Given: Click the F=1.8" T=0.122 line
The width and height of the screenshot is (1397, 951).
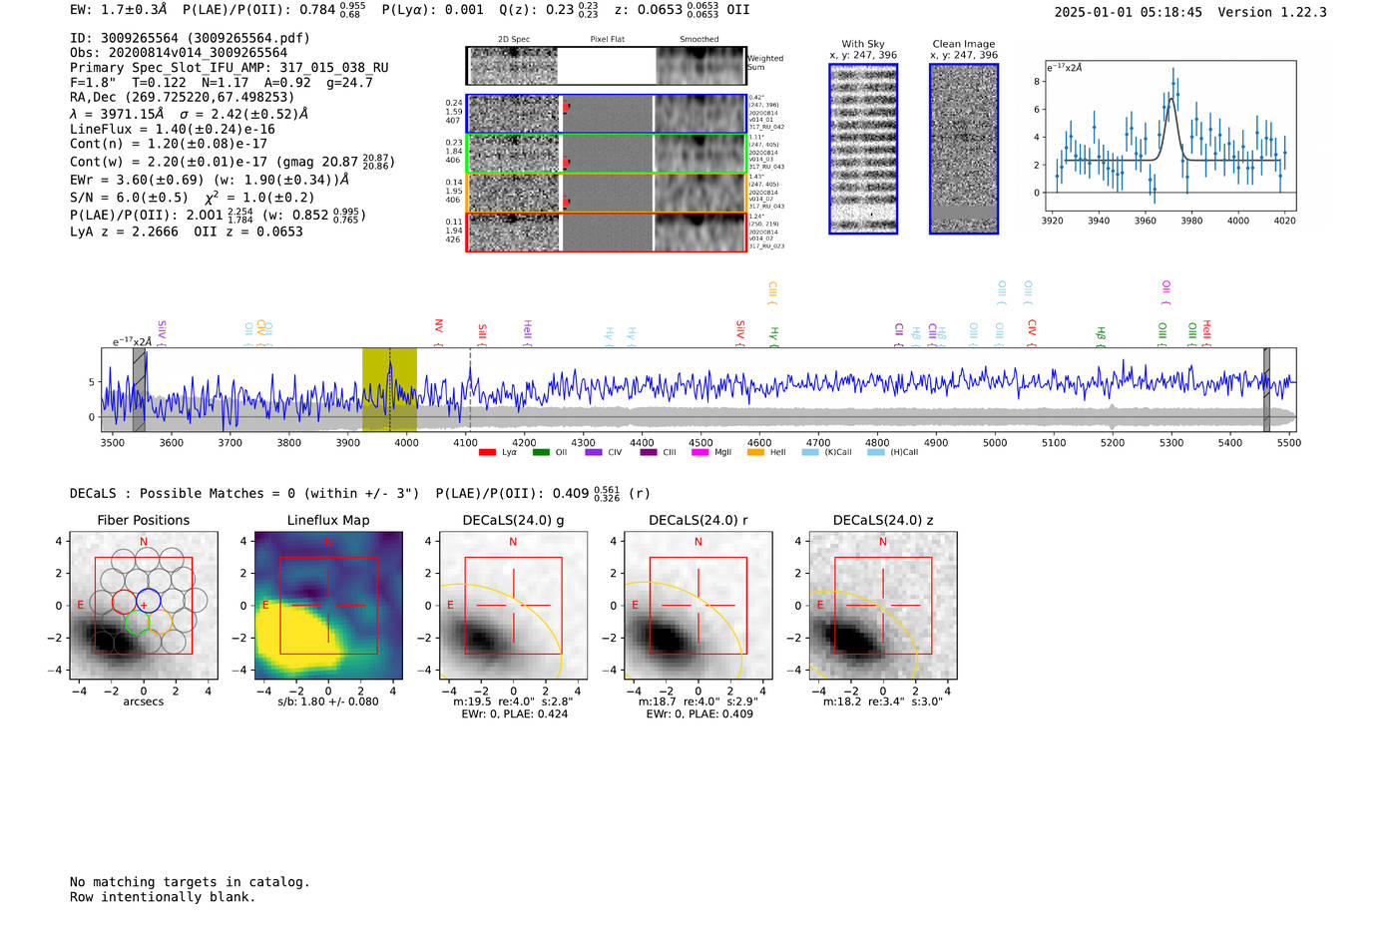Looking at the screenshot, I should click(222, 82).
